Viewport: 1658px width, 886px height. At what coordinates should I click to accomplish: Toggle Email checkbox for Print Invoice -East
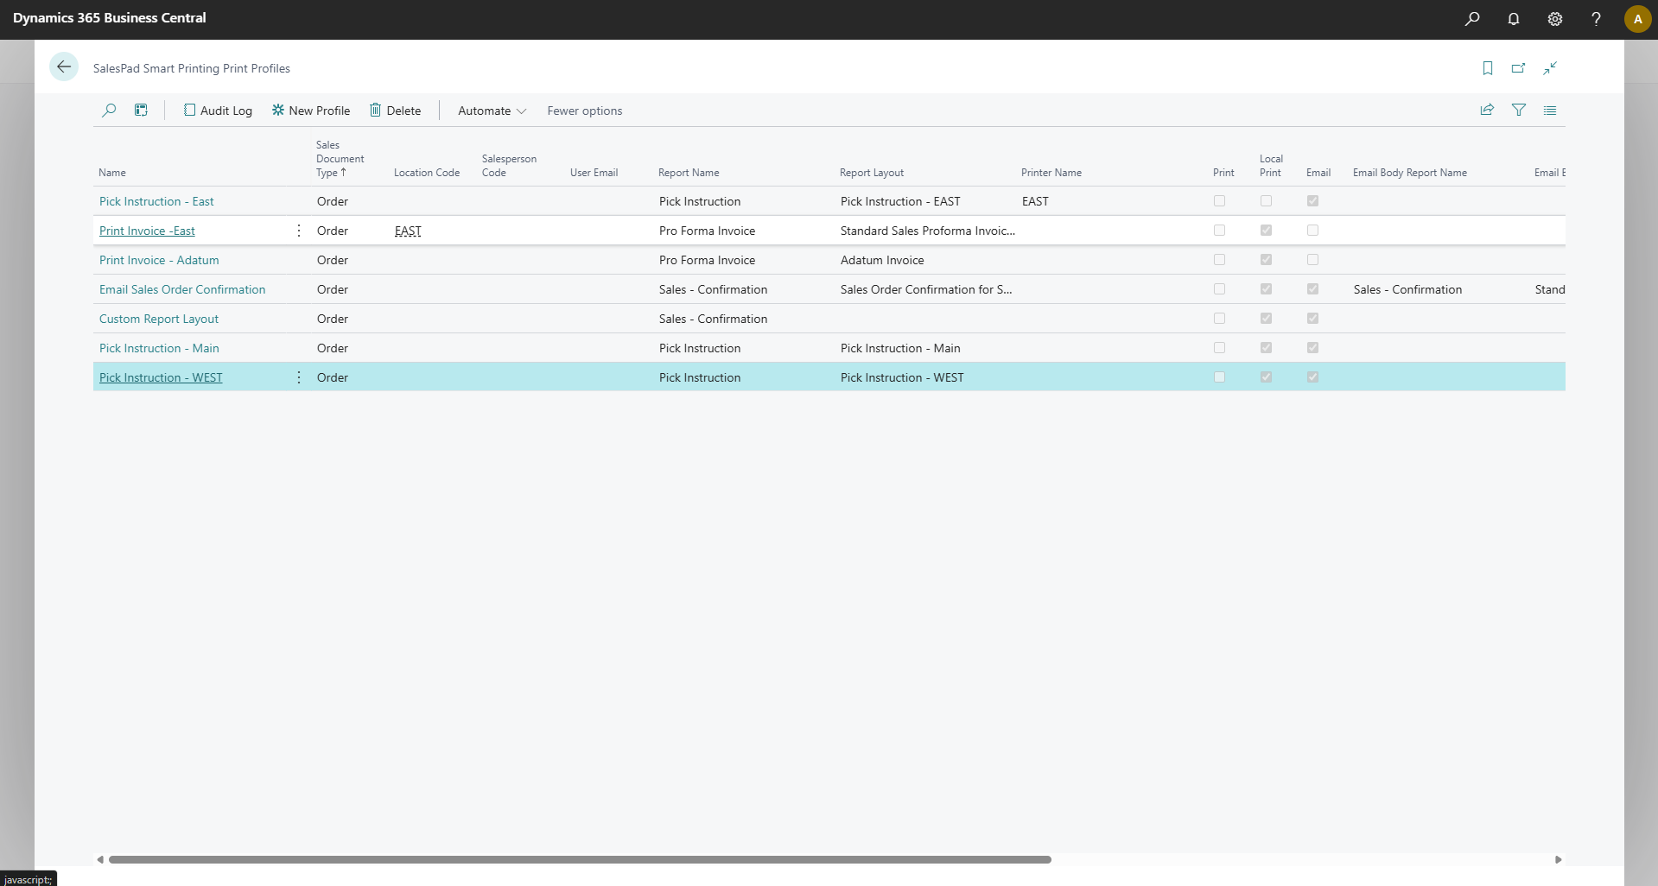1312,231
